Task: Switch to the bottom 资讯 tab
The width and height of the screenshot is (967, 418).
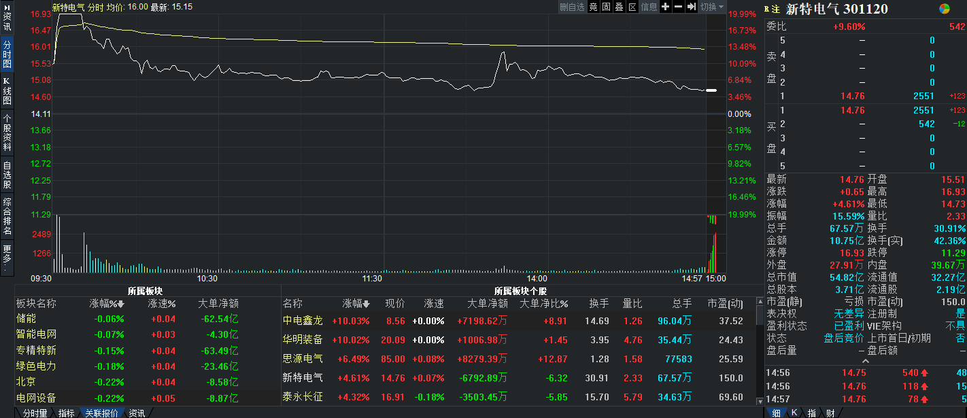Action: point(137,413)
